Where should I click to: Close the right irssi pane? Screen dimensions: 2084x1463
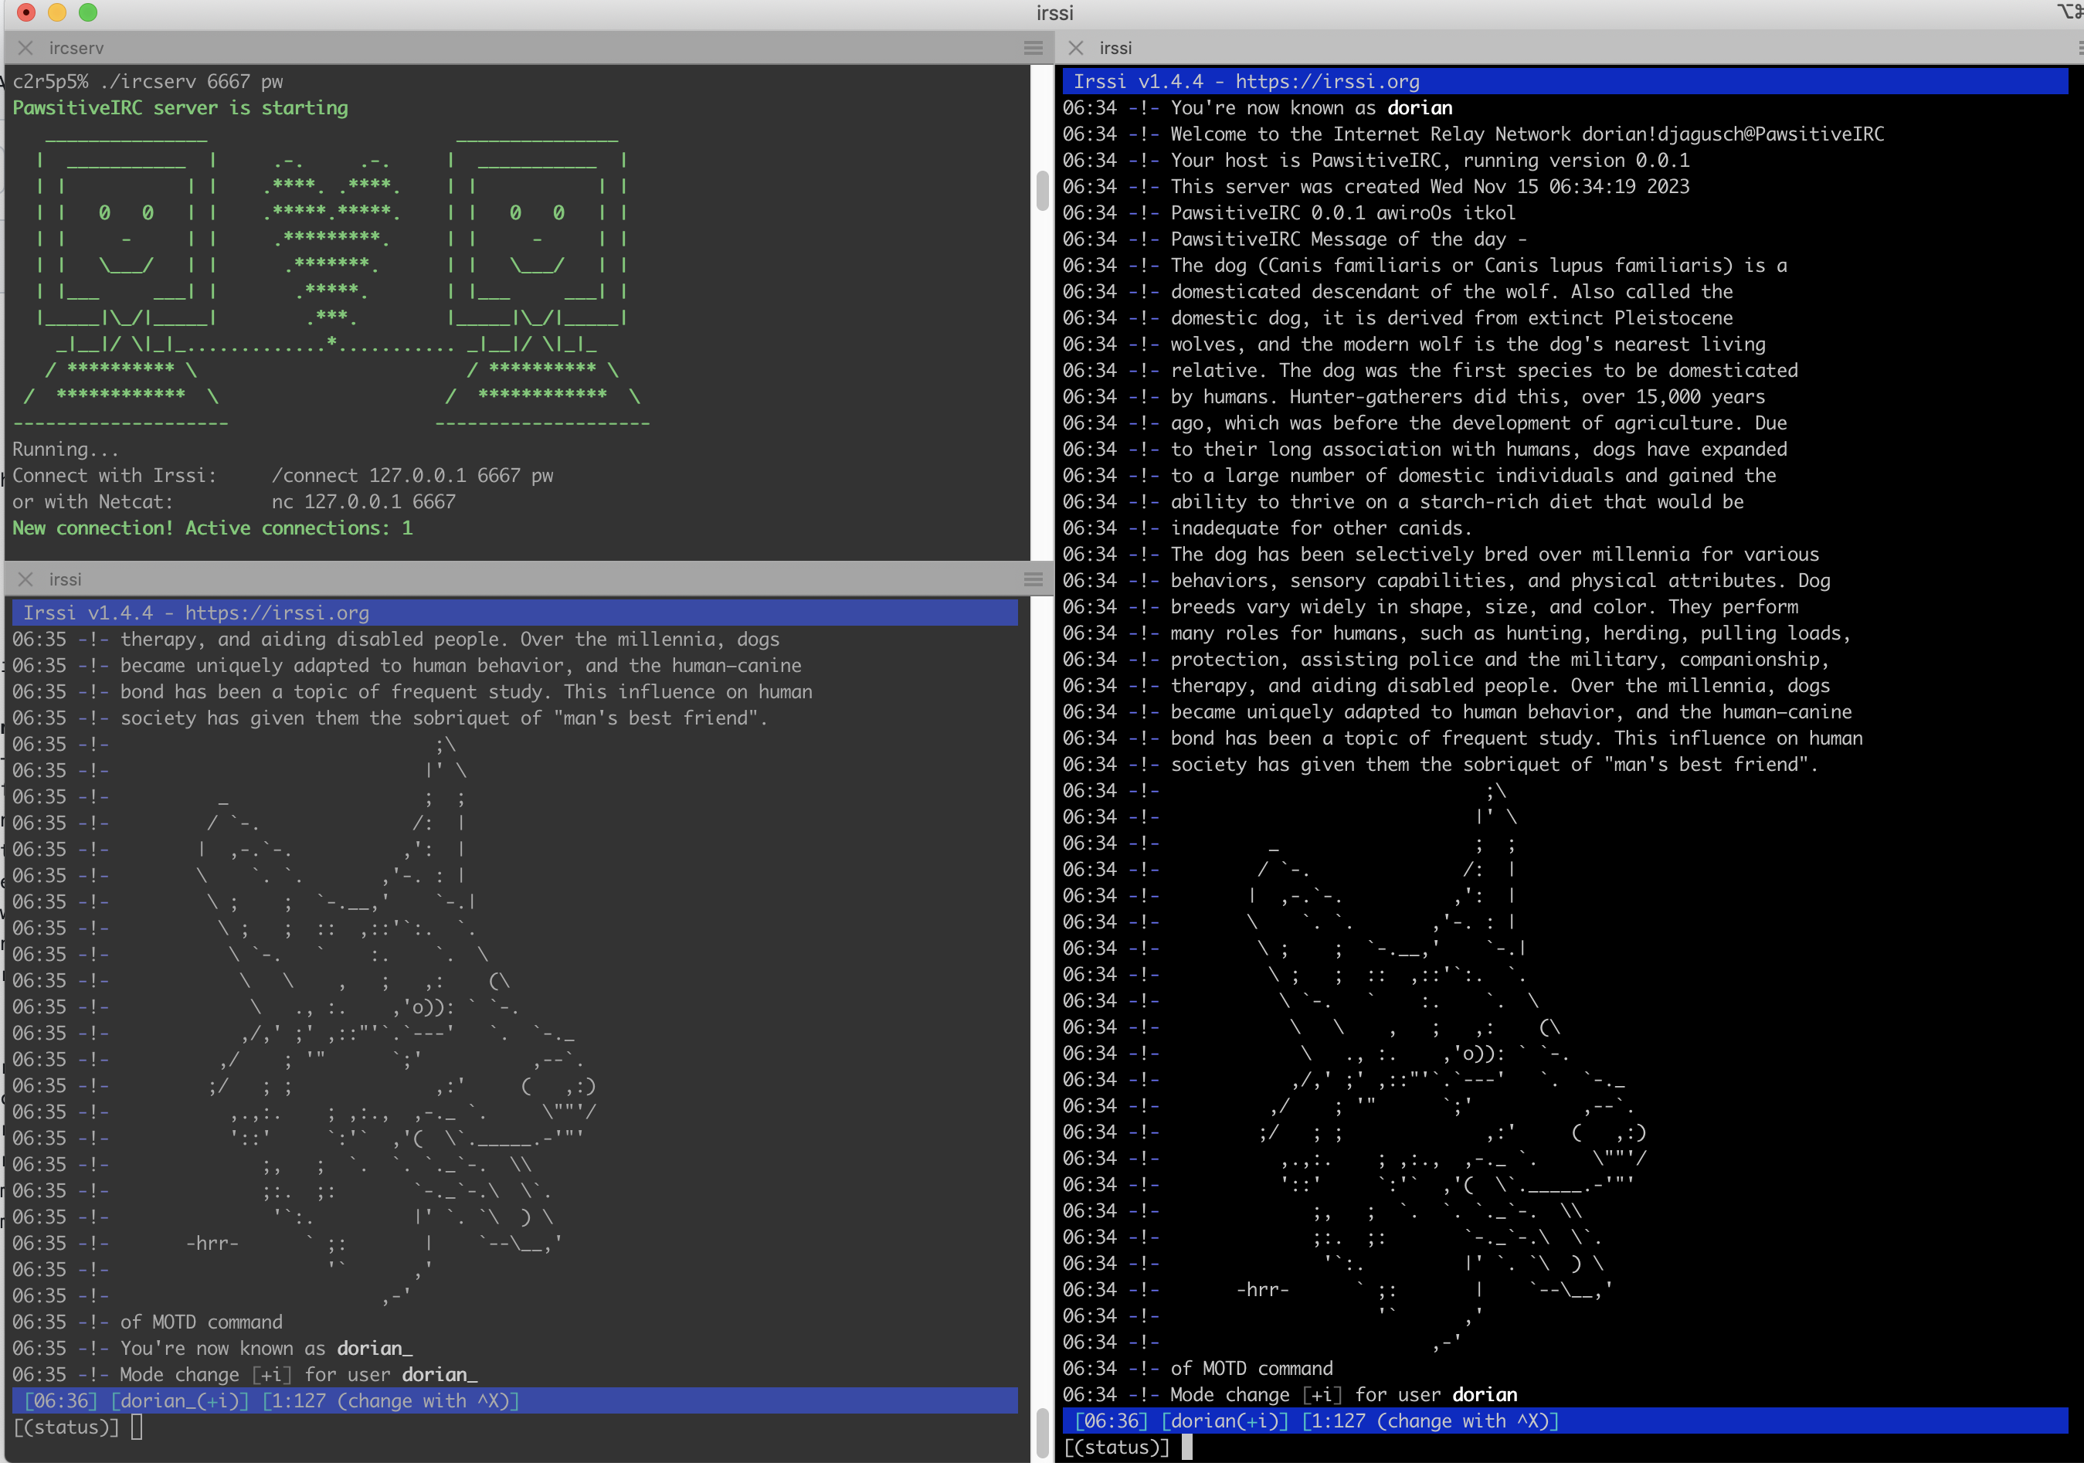pos(1075,48)
